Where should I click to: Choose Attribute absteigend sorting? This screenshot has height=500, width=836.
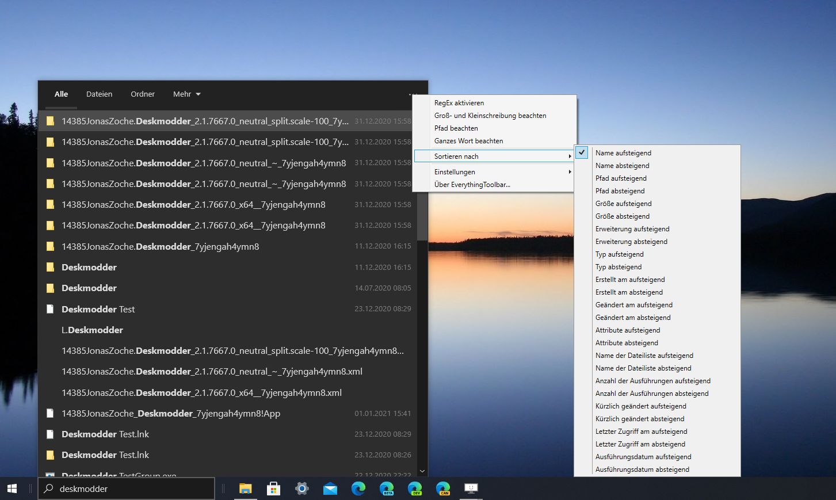(657, 343)
